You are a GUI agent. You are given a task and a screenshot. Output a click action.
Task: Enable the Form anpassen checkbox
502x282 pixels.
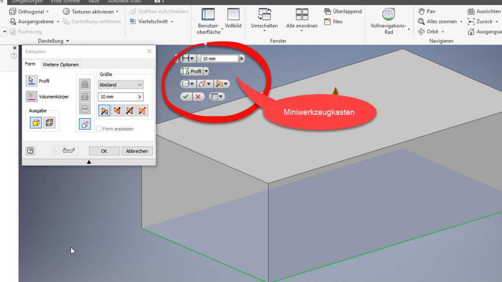(100, 129)
